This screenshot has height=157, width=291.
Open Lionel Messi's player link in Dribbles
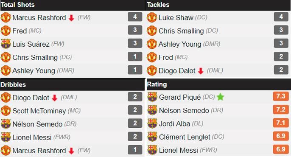tap(32, 137)
